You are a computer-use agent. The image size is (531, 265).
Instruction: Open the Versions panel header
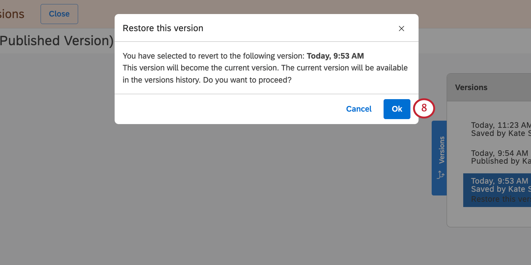tap(471, 87)
